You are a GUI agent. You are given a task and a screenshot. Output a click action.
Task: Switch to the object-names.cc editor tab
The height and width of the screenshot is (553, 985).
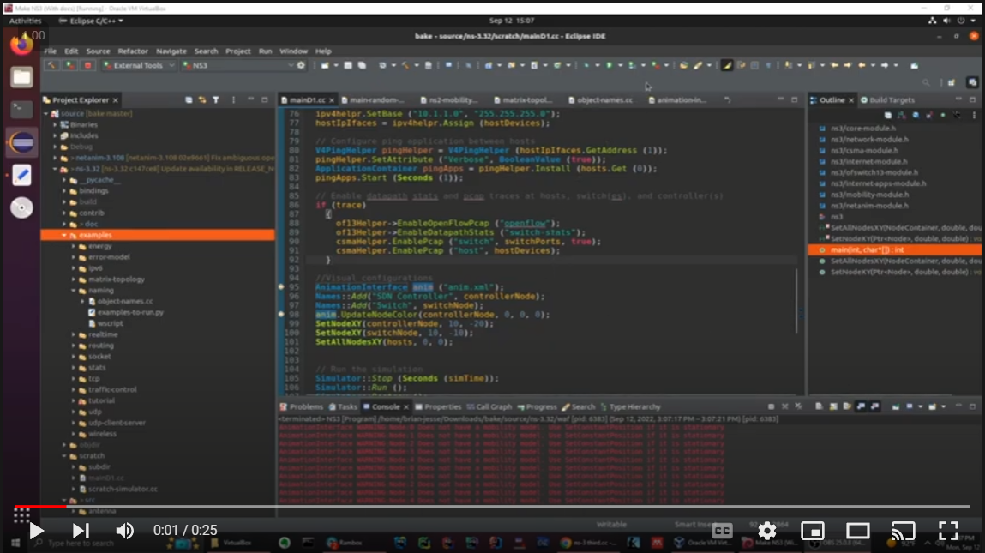604,100
